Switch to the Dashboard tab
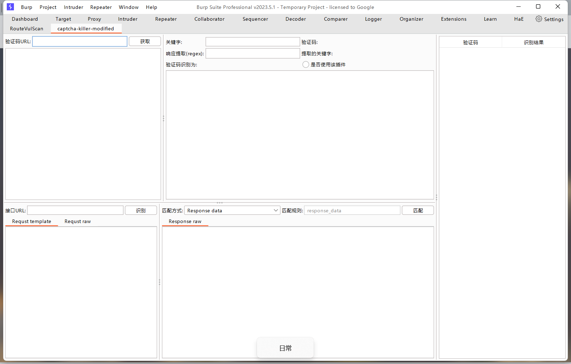This screenshot has width=571, height=364. click(25, 19)
